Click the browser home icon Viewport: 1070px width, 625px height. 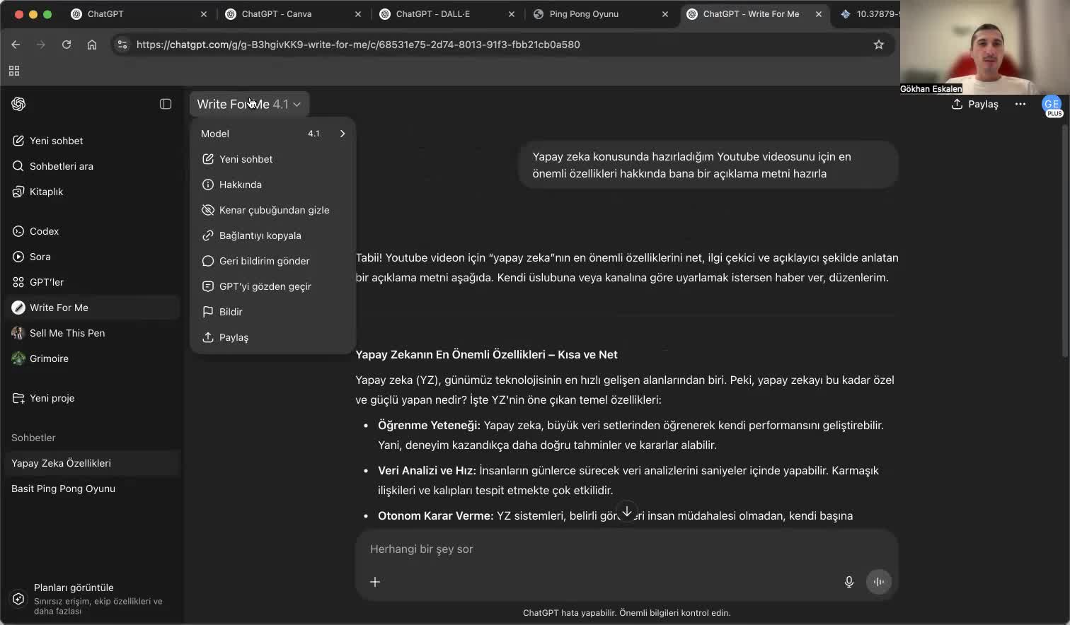(x=92, y=45)
